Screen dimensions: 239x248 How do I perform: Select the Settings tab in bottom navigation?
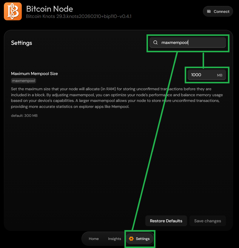pyautogui.click(x=140, y=239)
